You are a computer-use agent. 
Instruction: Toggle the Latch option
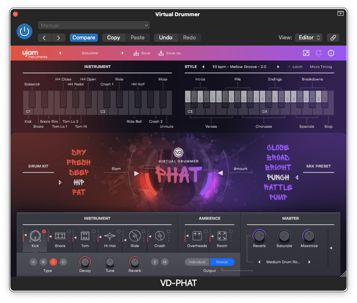click(295, 67)
